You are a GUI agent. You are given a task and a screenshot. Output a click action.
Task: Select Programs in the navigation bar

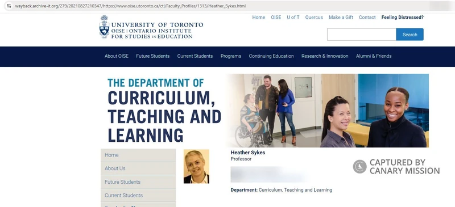coord(231,56)
